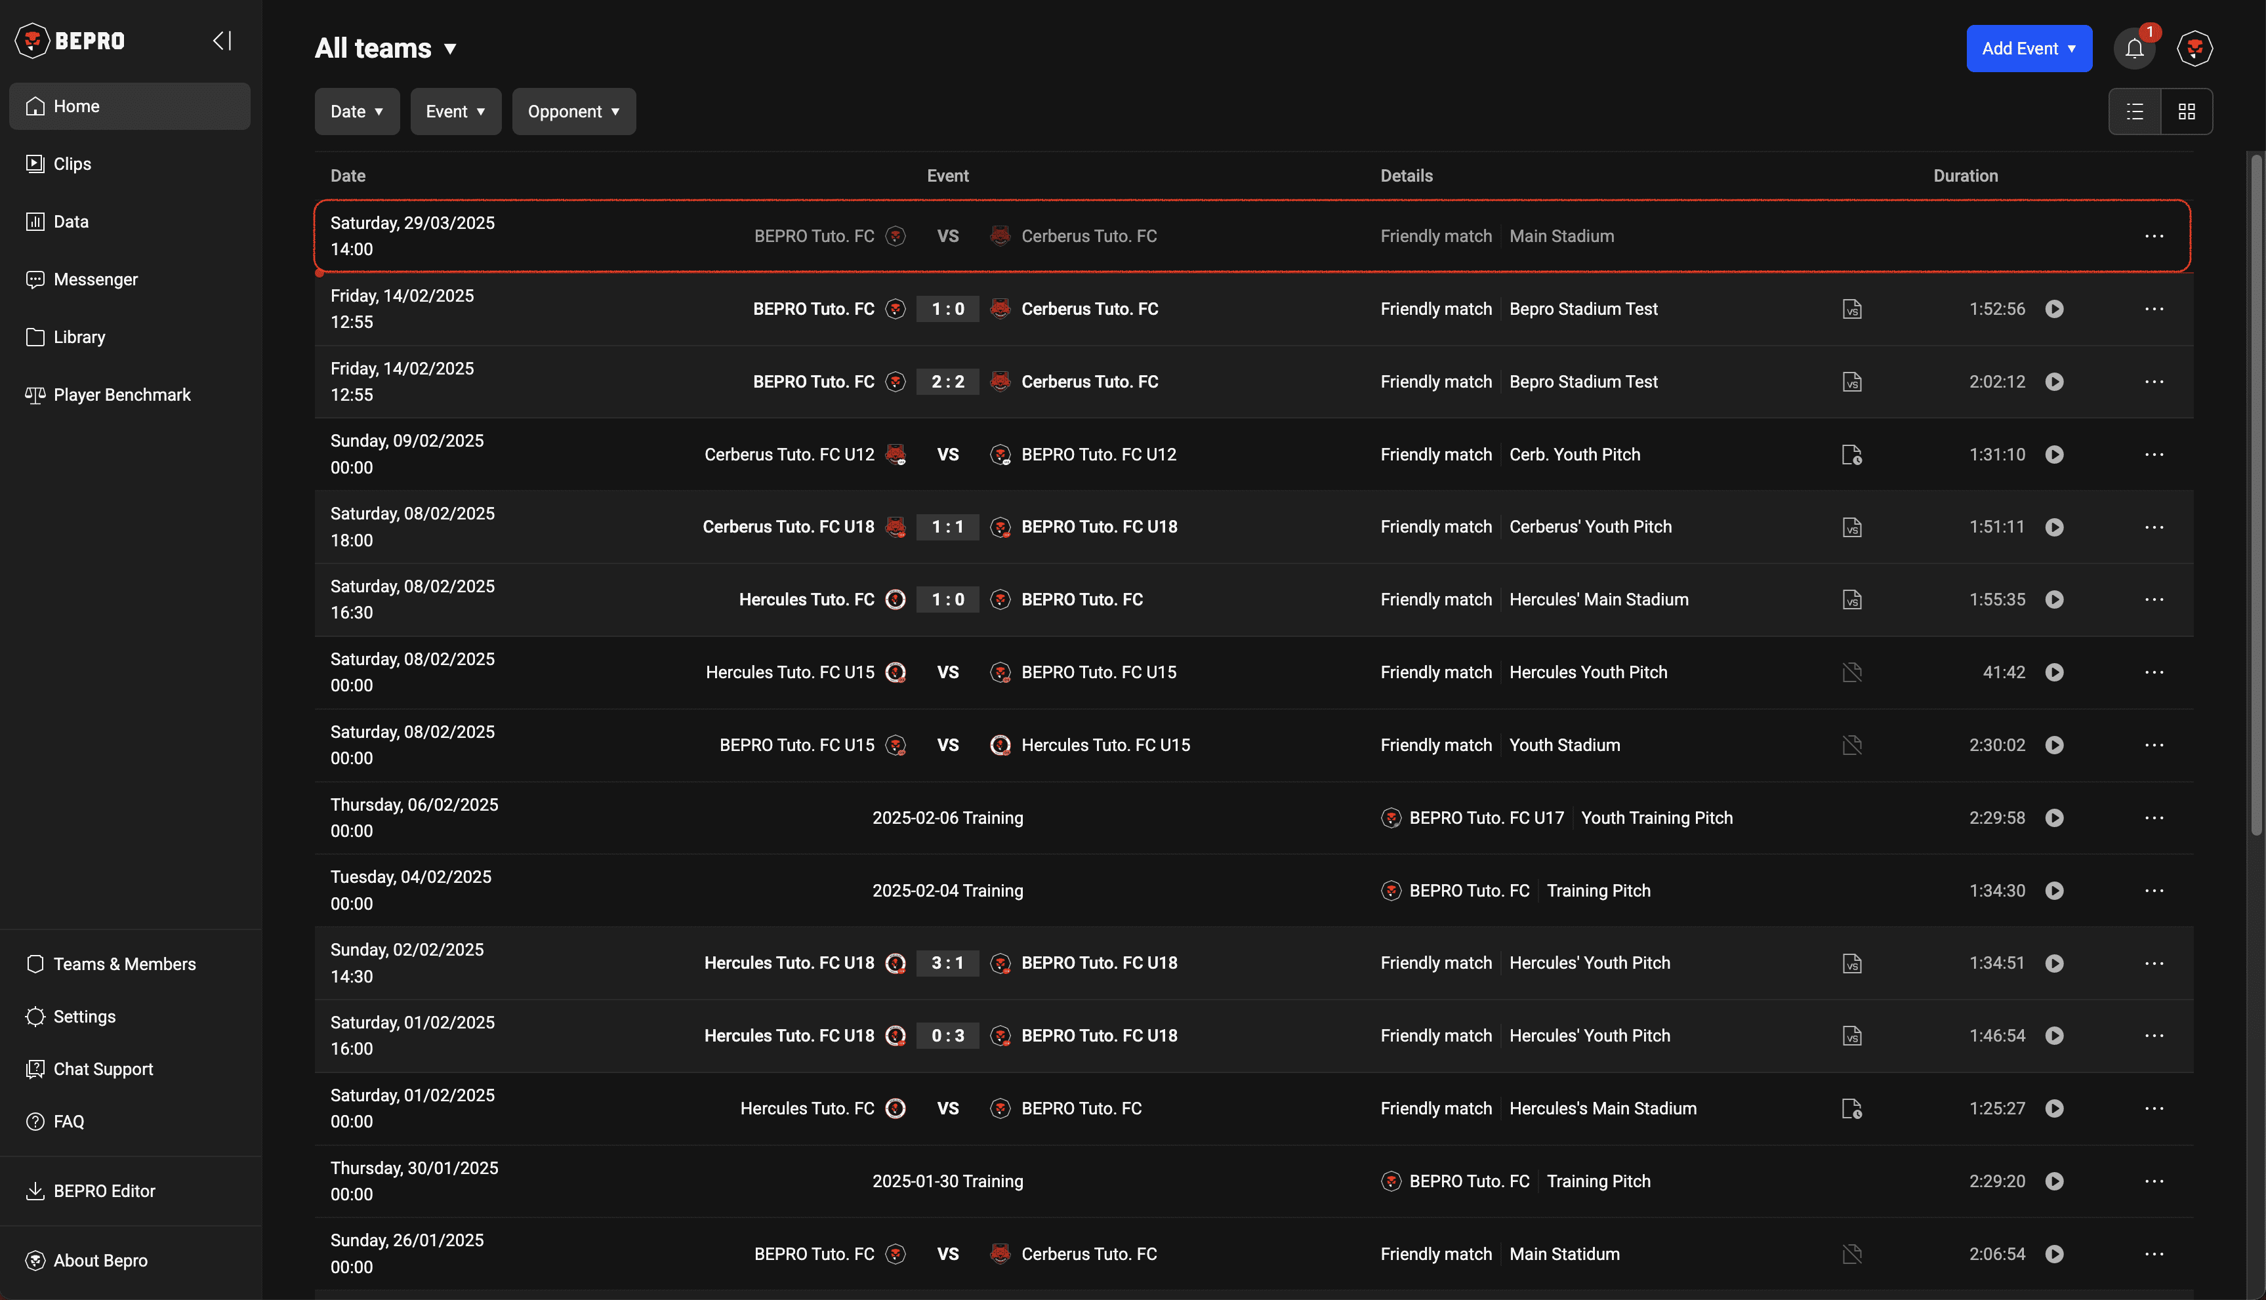This screenshot has height=1300, width=2266.
Task: Open match report icon for 1:52:56 row
Action: point(1853,309)
